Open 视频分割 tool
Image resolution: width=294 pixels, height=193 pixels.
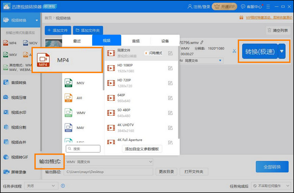15,127
